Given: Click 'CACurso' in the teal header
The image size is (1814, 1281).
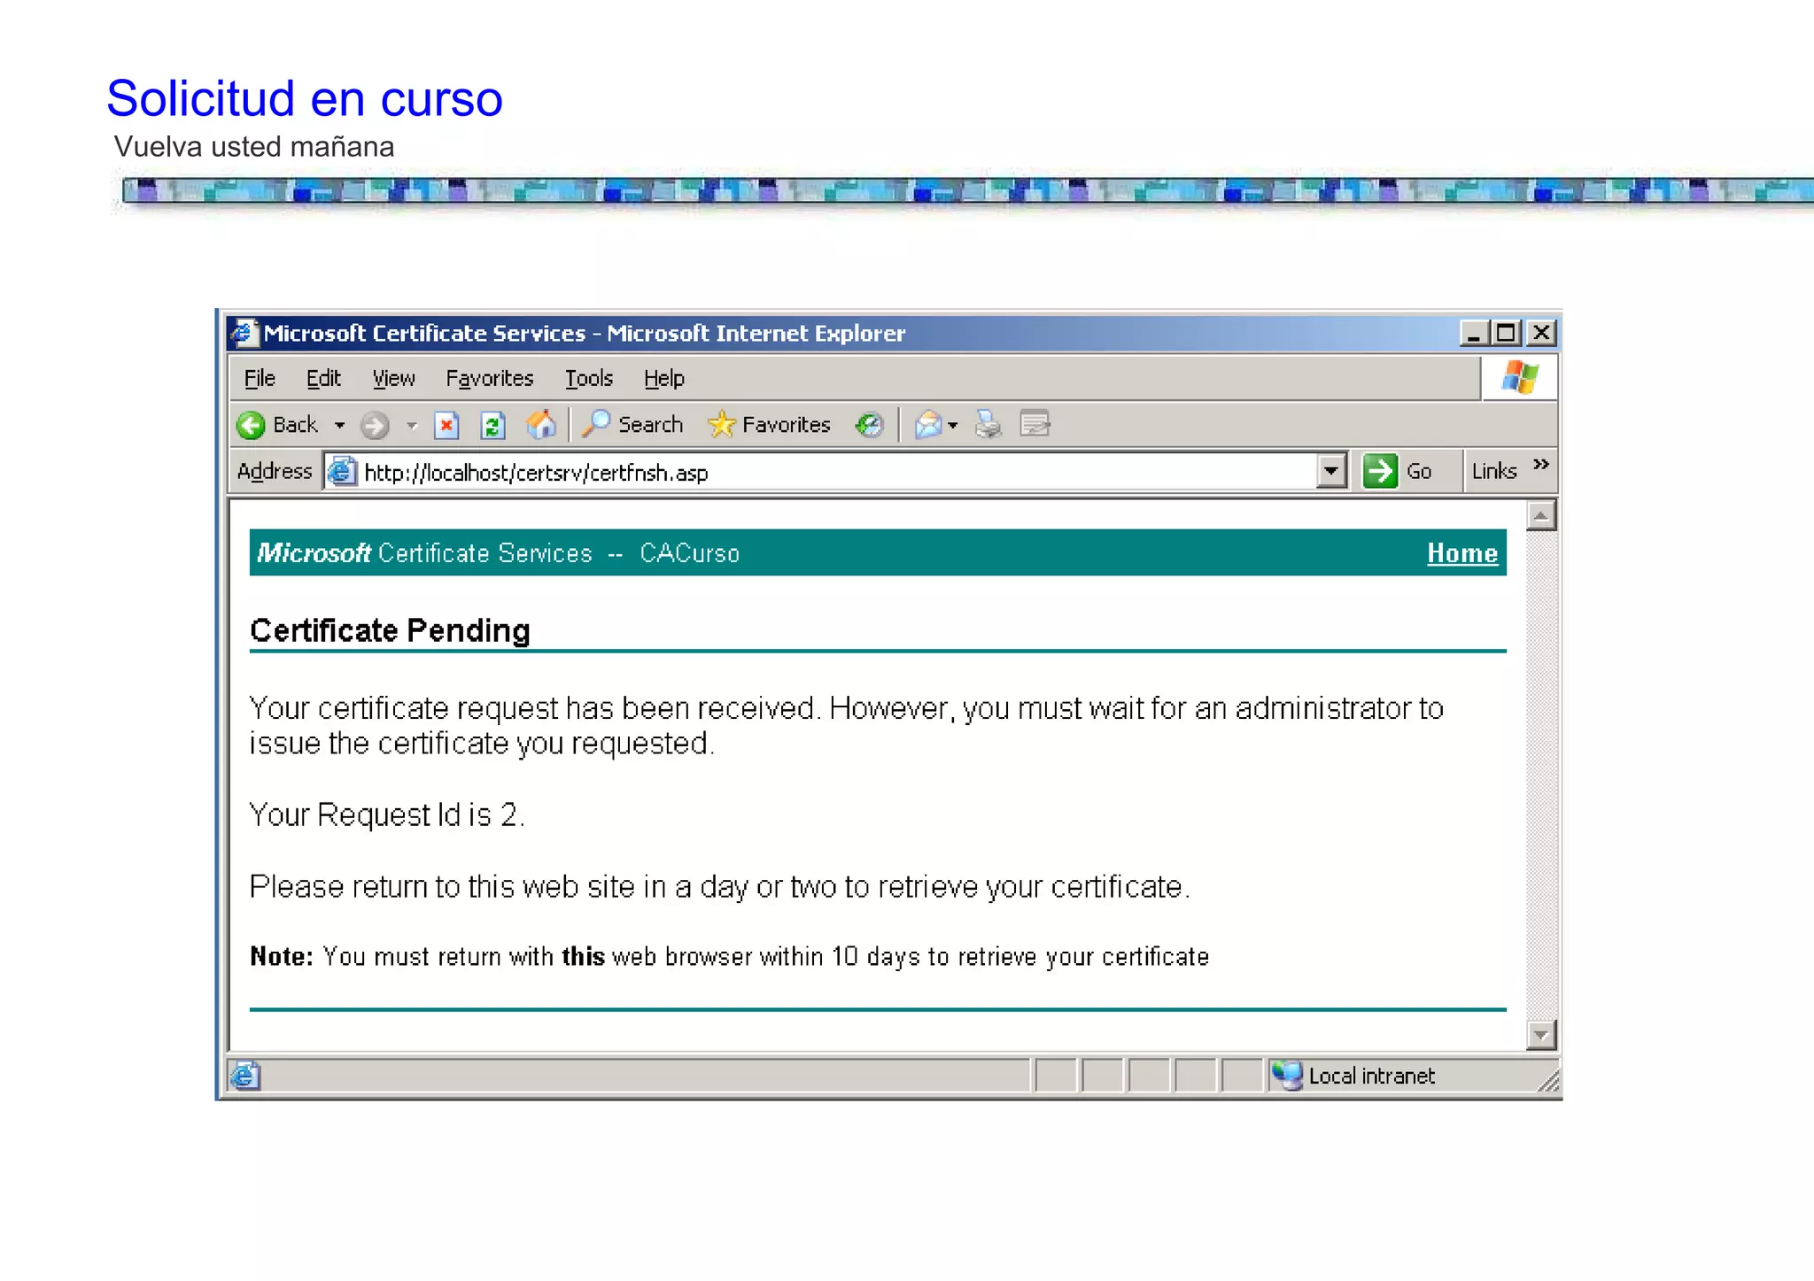Looking at the screenshot, I should pyautogui.click(x=689, y=553).
